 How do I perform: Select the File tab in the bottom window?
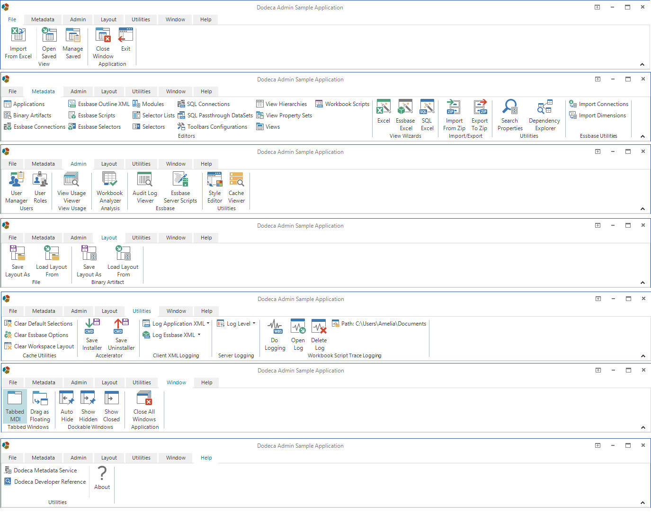pos(12,458)
